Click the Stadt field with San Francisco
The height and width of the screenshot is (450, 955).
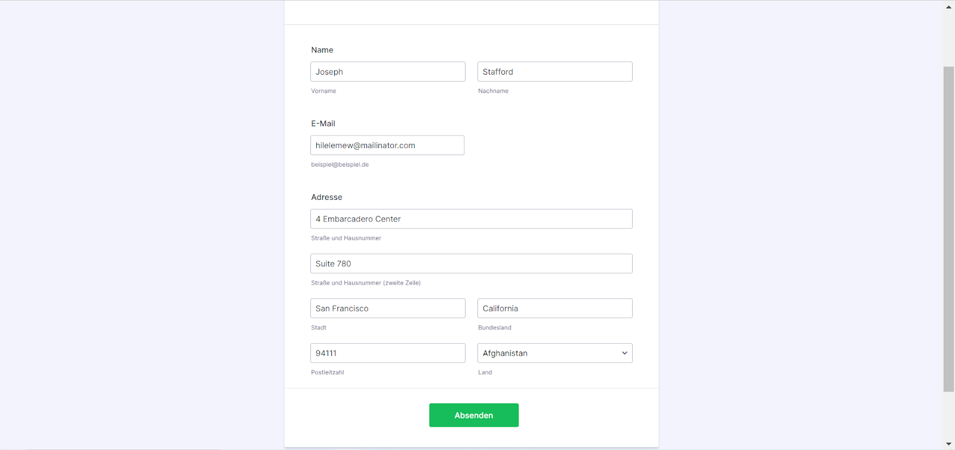[x=387, y=309]
